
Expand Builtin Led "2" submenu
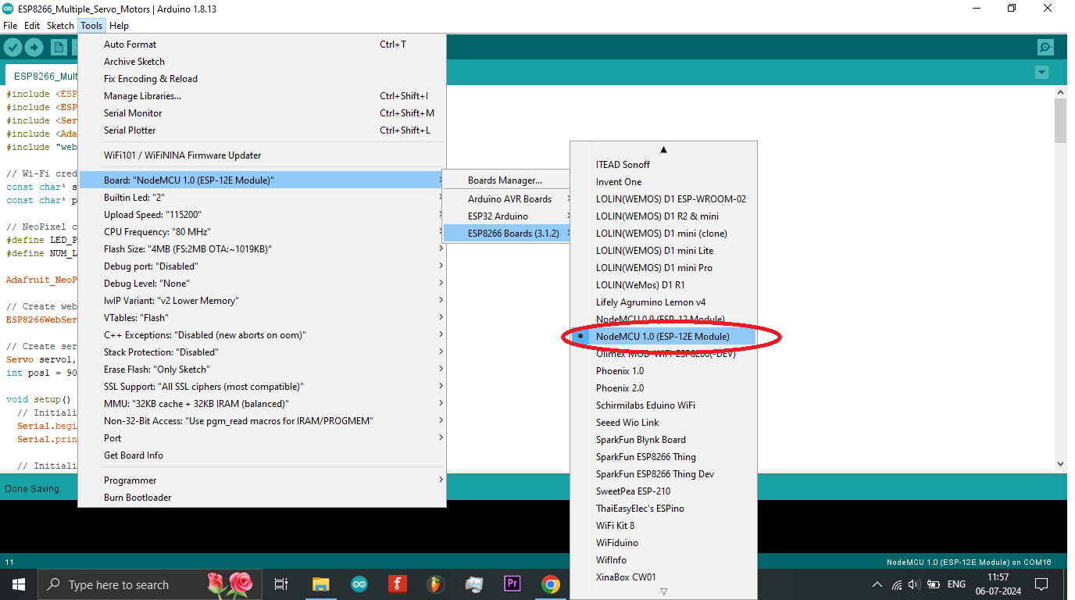click(262, 198)
